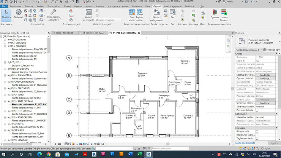The width and height of the screenshot is (281, 158).
Task: Click the location icon in Posizione progetto
Action: [x=71, y=11]
